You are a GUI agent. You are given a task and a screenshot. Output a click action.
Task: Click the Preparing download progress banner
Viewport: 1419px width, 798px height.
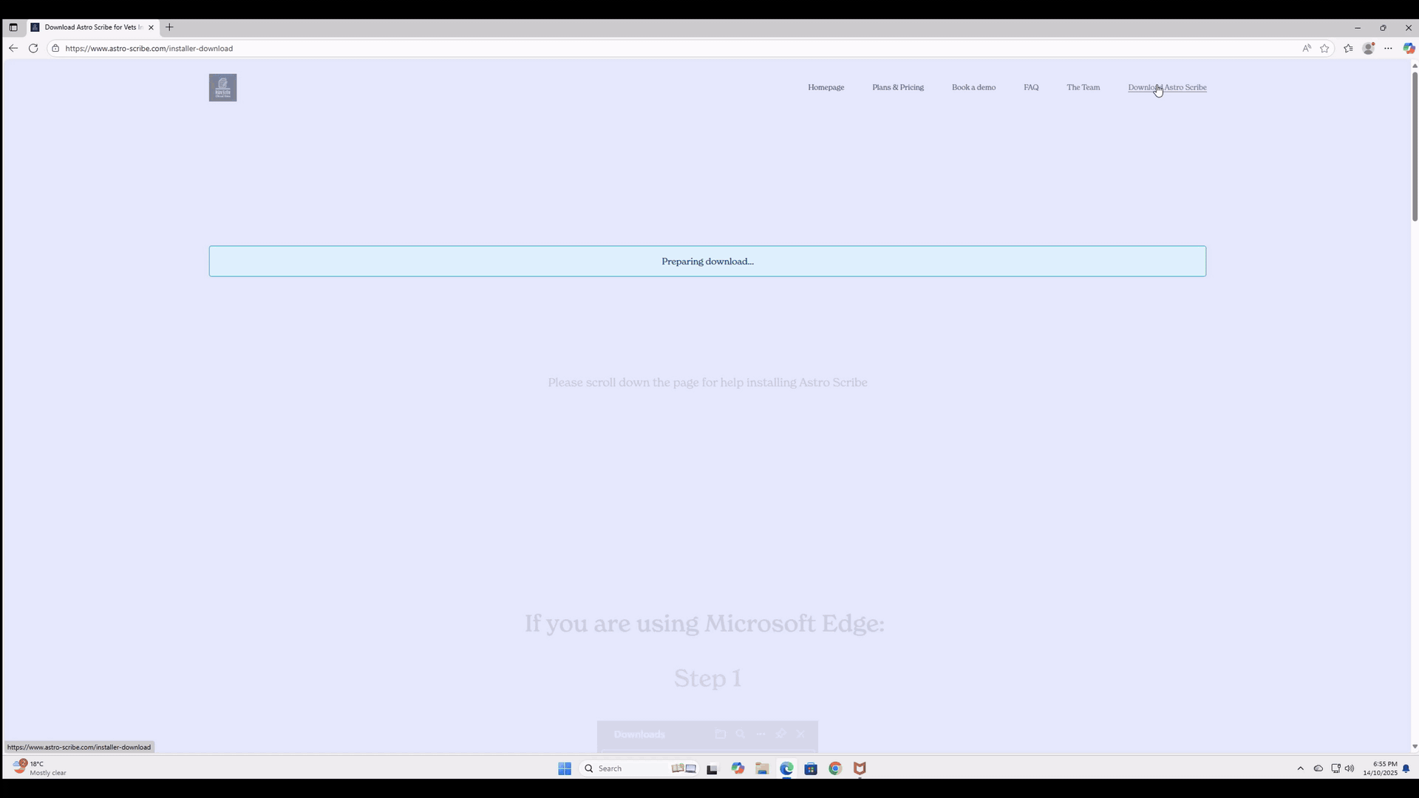coord(707,261)
